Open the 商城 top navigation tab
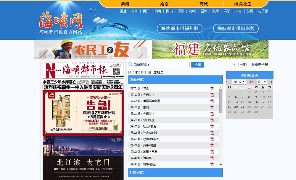The height and width of the screenshot is (180, 296). pos(204,4)
